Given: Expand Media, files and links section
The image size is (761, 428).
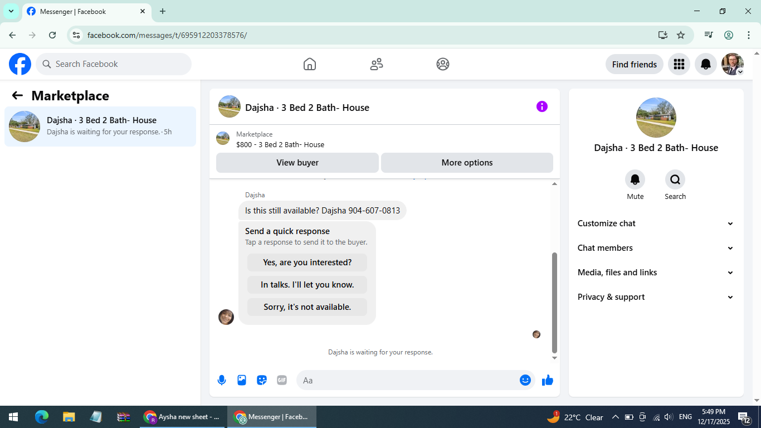Looking at the screenshot, I should pyautogui.click(x=656, y=273).
